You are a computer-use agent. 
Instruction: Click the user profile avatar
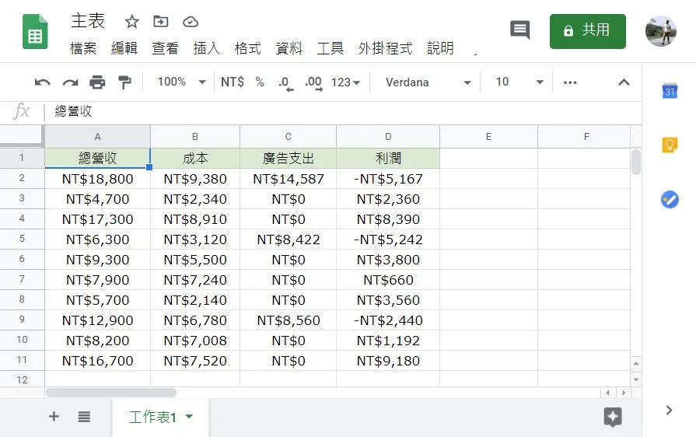click(x=660, y=32)
